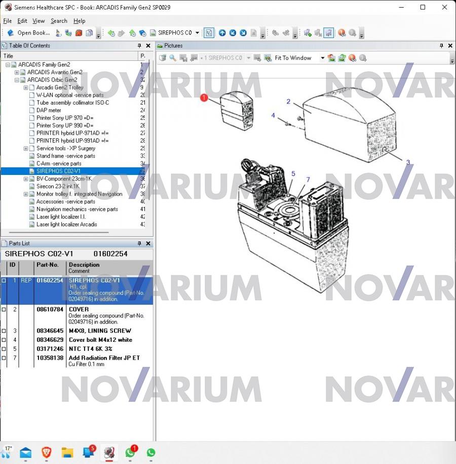
Task: Click the red stop icon in main toolbar
Action: coord(79,33)
